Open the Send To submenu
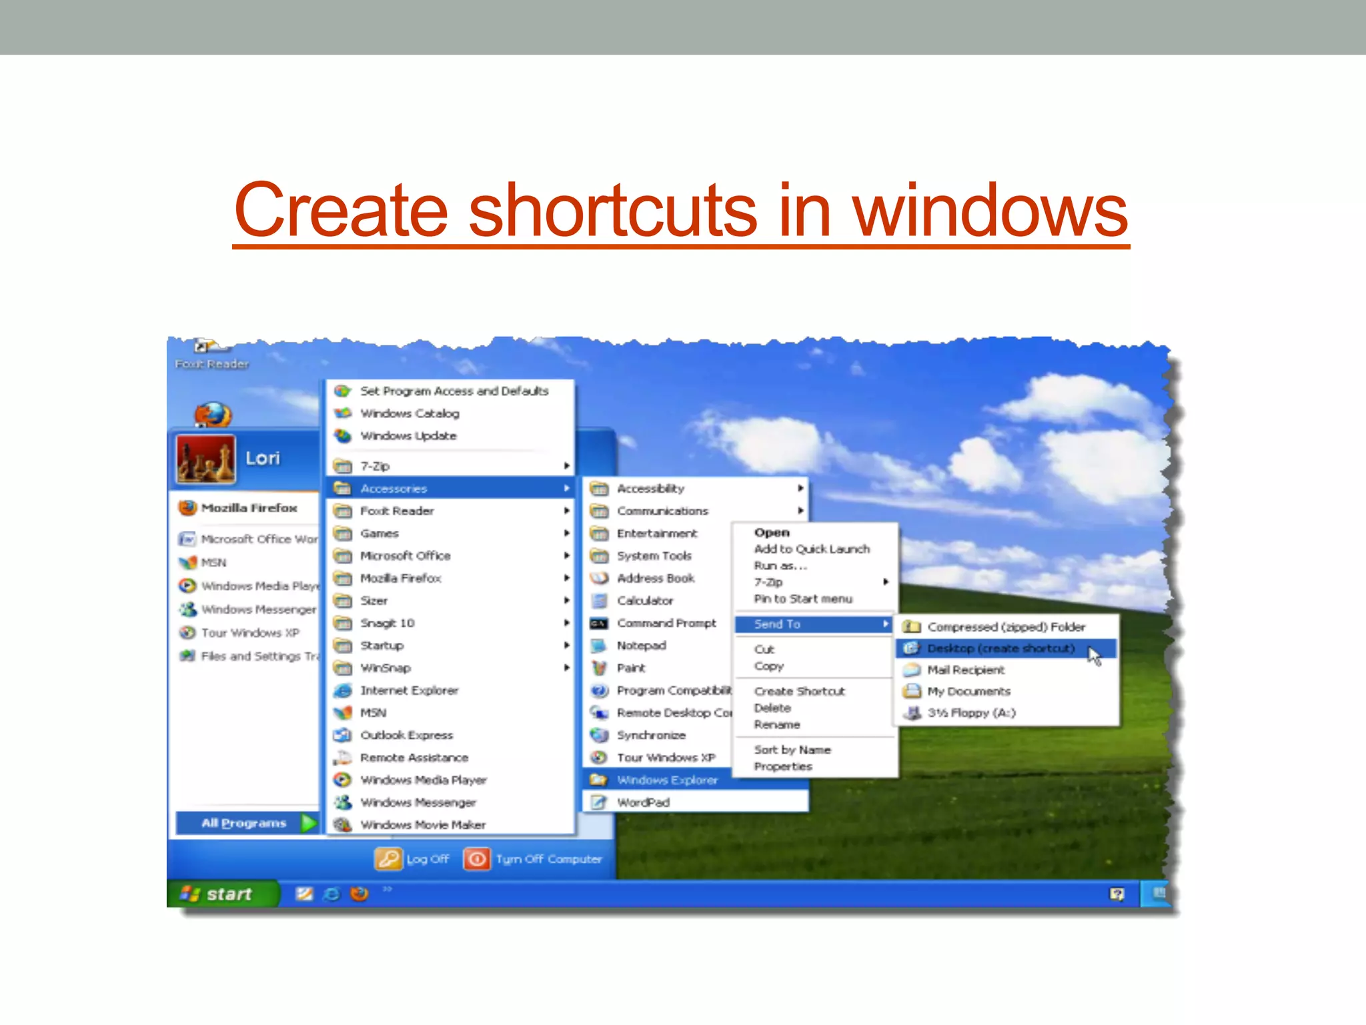This screenshot has height=1025, width=1366. pyautogui.click(x=814, y=624)
